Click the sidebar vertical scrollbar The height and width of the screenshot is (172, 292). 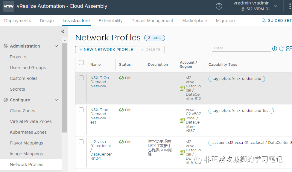coord(65,88)
